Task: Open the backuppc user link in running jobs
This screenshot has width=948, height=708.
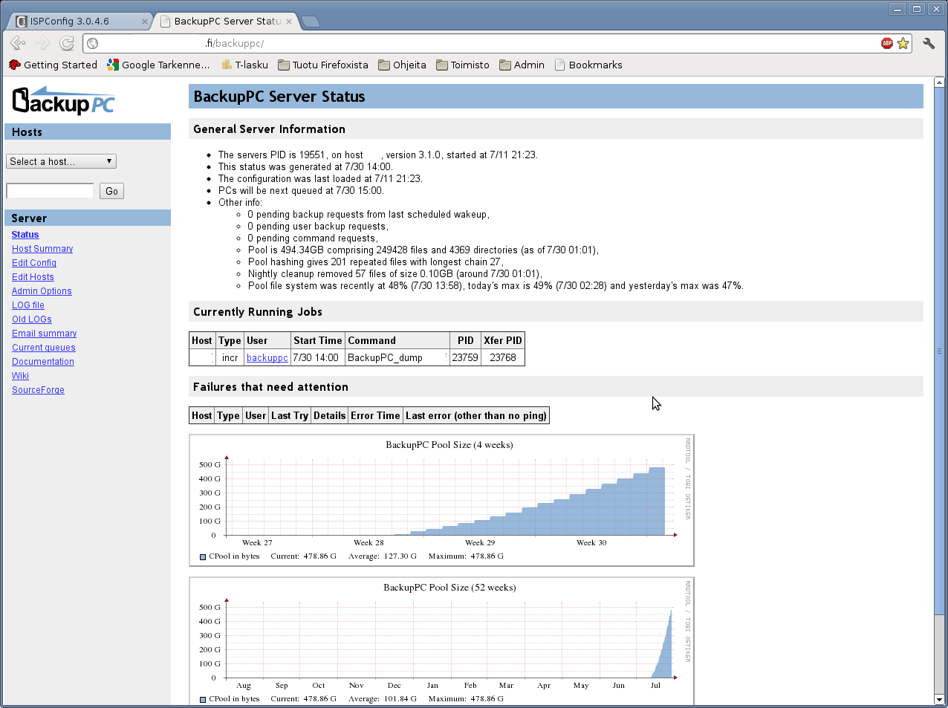Action: pyautogui.click(x=267, y=357)
